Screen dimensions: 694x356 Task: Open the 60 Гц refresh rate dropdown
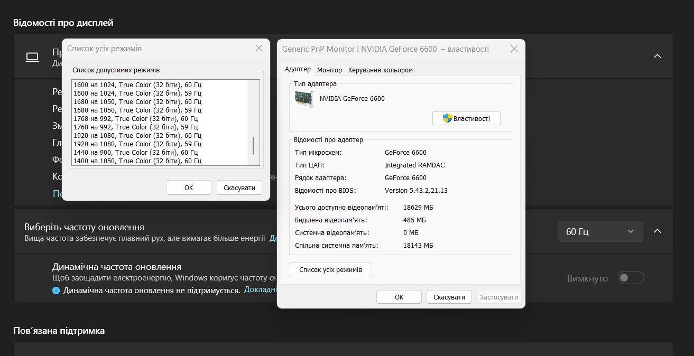[600, 231]
